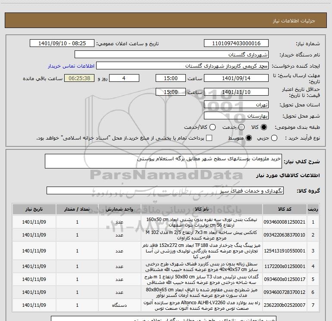Choose the جزیی purchase type radio
The height and width of the screenshot is (321, 332).
pos(274,138)
